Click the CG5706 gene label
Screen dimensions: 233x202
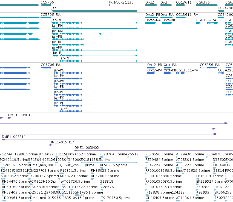[x=47, y=2]
